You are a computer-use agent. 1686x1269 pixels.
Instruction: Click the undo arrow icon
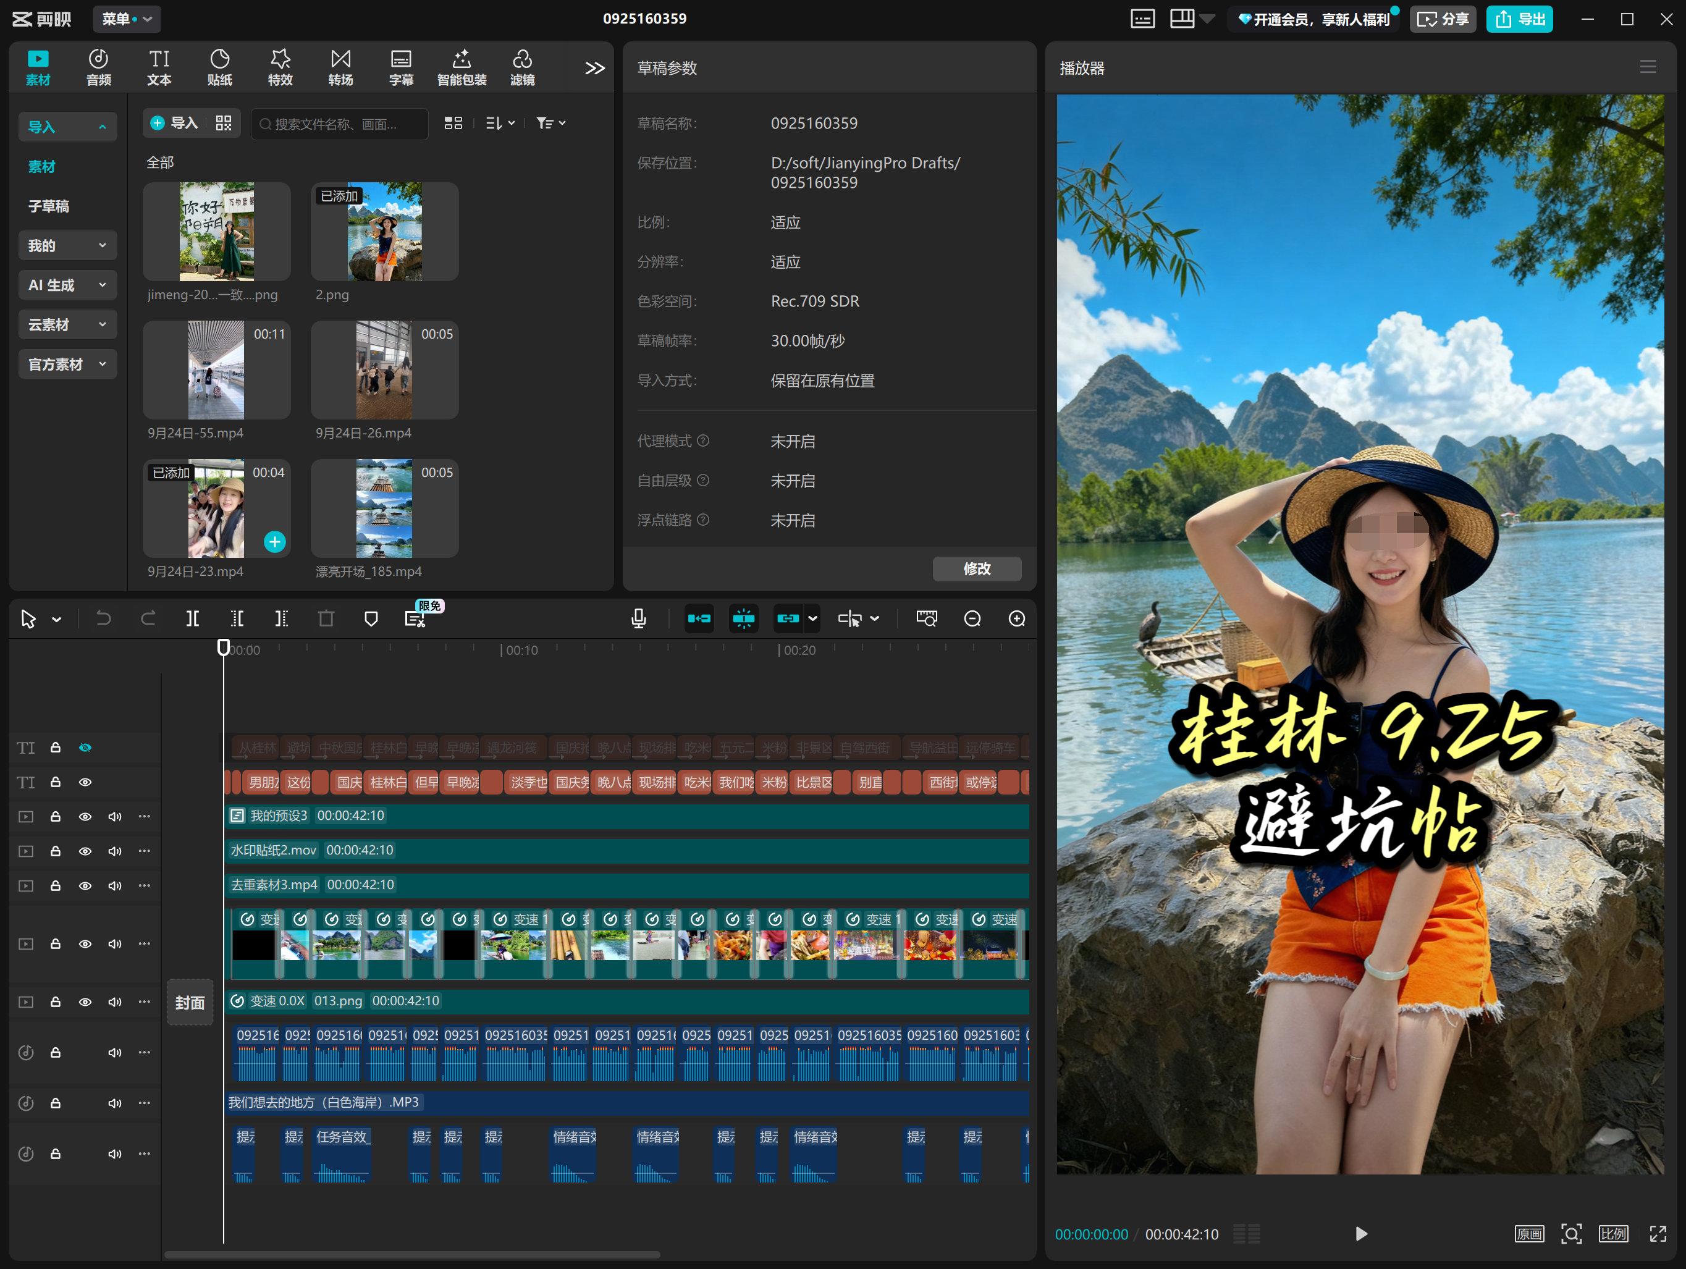[104, 618]
